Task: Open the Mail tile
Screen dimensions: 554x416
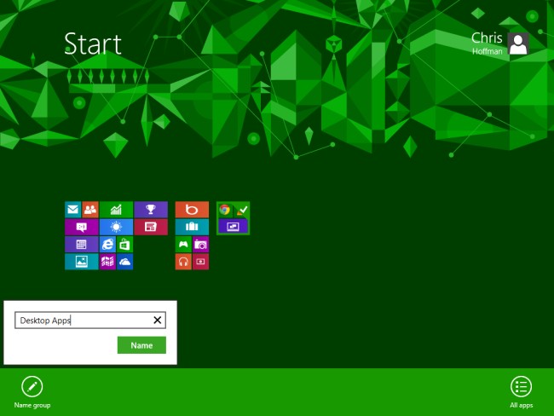Action: (72, 210)
